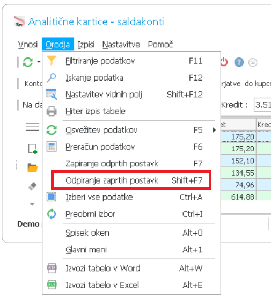
Task: Click the new record icon with green plus
Action: click(33, 149)
